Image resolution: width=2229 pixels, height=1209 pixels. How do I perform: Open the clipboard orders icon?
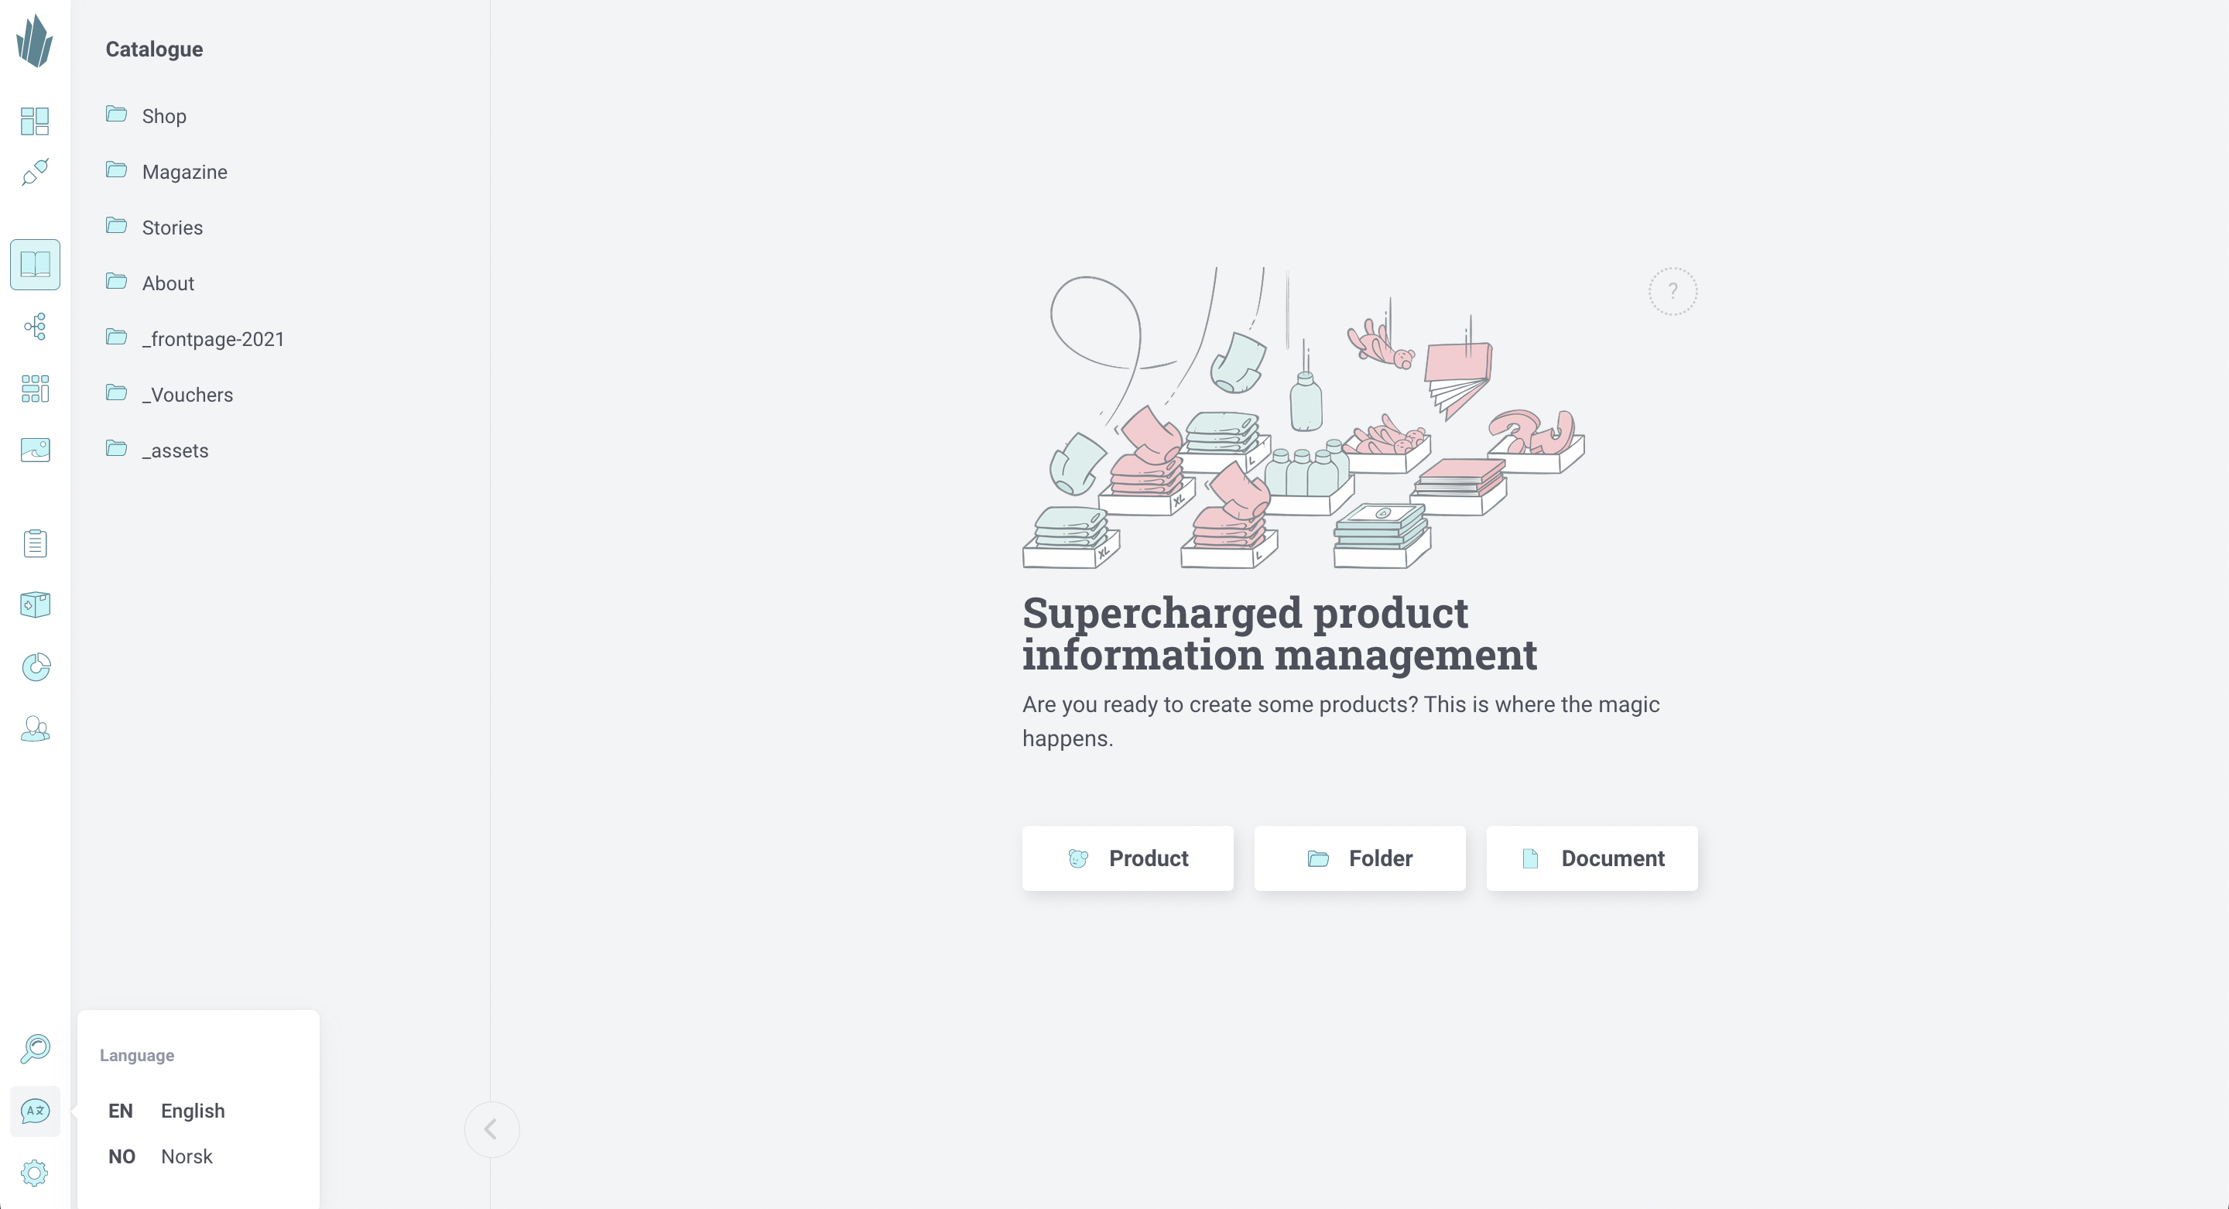point(35,543)
